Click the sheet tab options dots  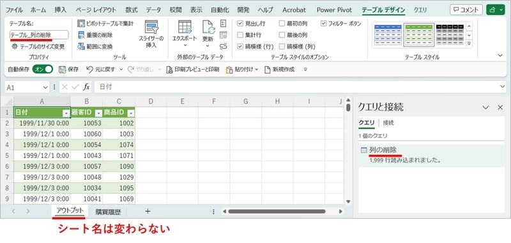(x=213, y=212)
